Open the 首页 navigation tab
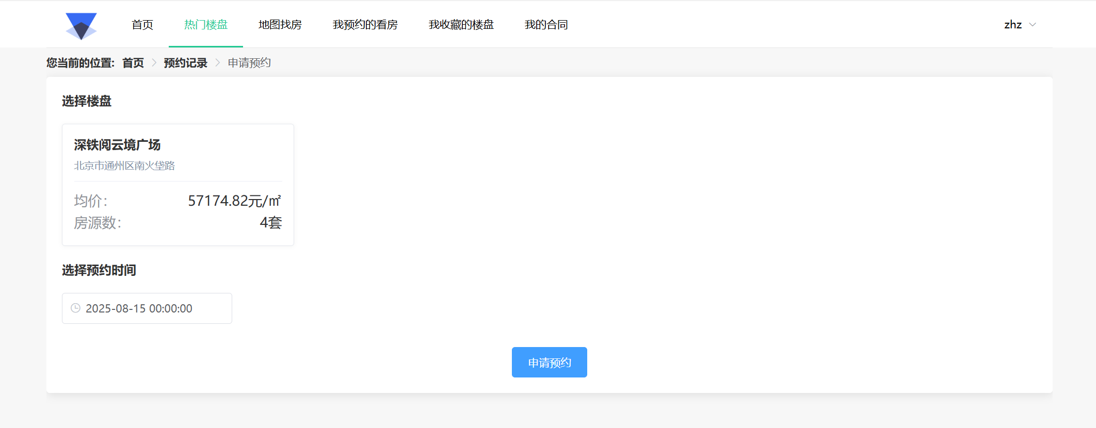Viewport: 1096px width, 428px height. pos(142,25)
